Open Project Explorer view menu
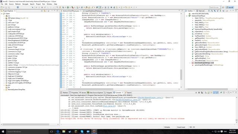 click(x=48, y=11)
